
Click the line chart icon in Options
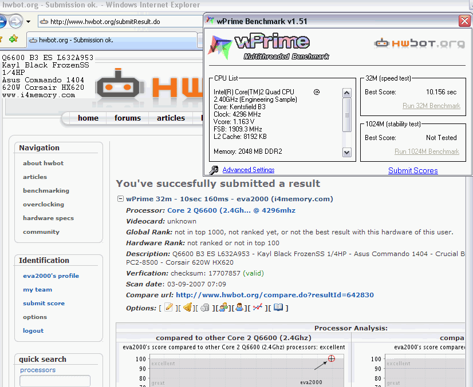258,308
